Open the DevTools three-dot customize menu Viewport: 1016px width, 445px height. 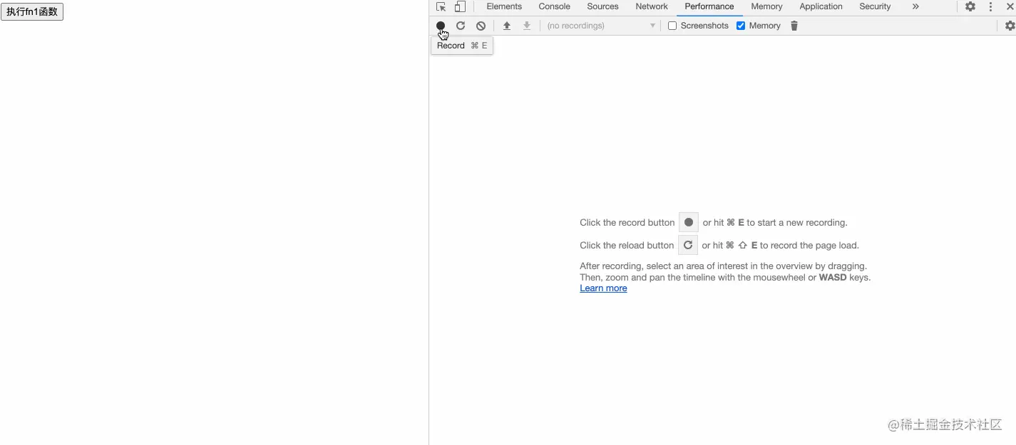(x=990, y=6)
